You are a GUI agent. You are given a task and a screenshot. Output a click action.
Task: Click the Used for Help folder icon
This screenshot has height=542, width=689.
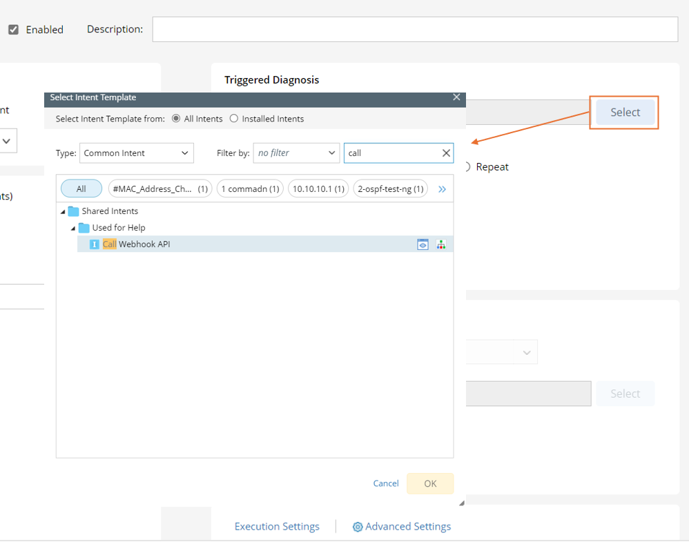coord(84,228)
